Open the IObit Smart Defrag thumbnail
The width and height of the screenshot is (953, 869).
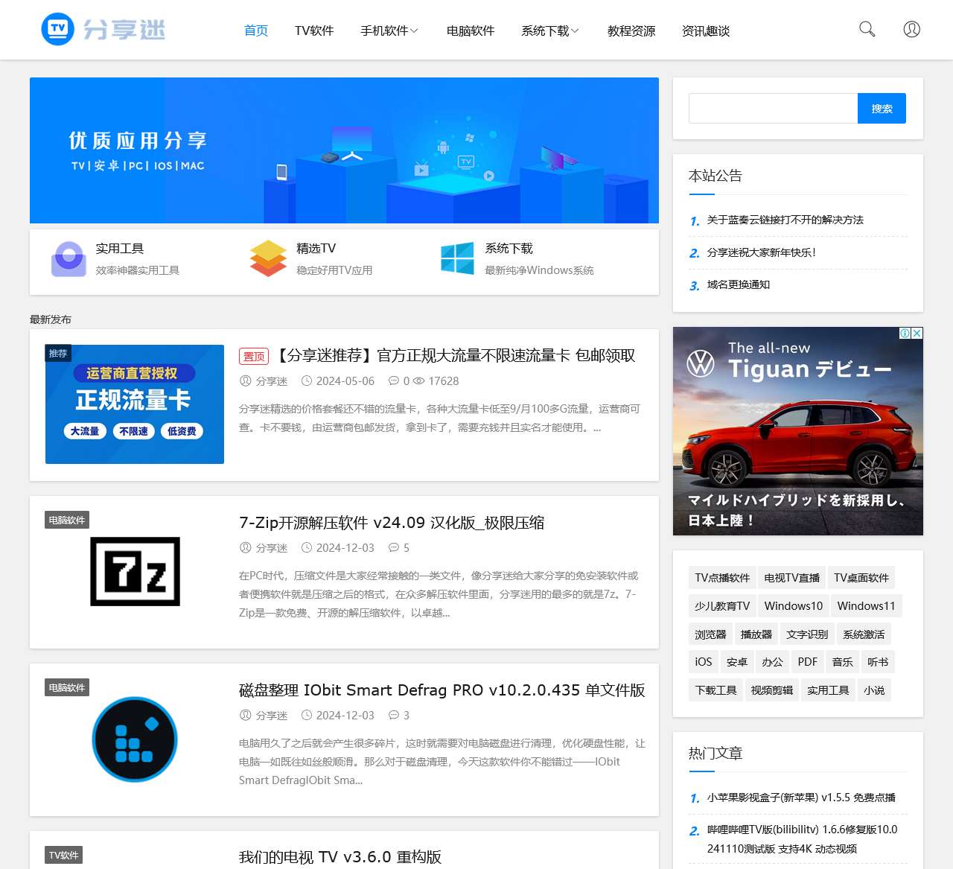(x=135, y=739)
